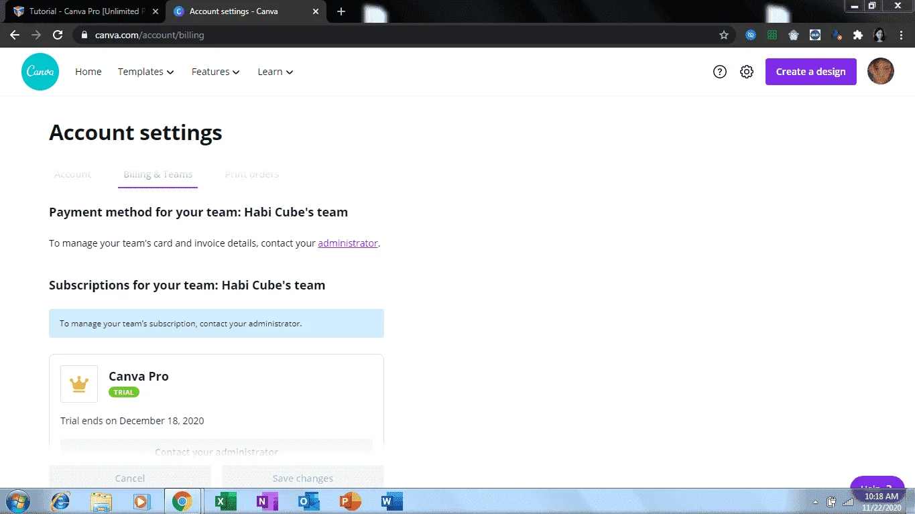Go to Home in Canva navigation
Image resolution: width=915 pixels, height=514 pixels.
[x=88, y=72]
